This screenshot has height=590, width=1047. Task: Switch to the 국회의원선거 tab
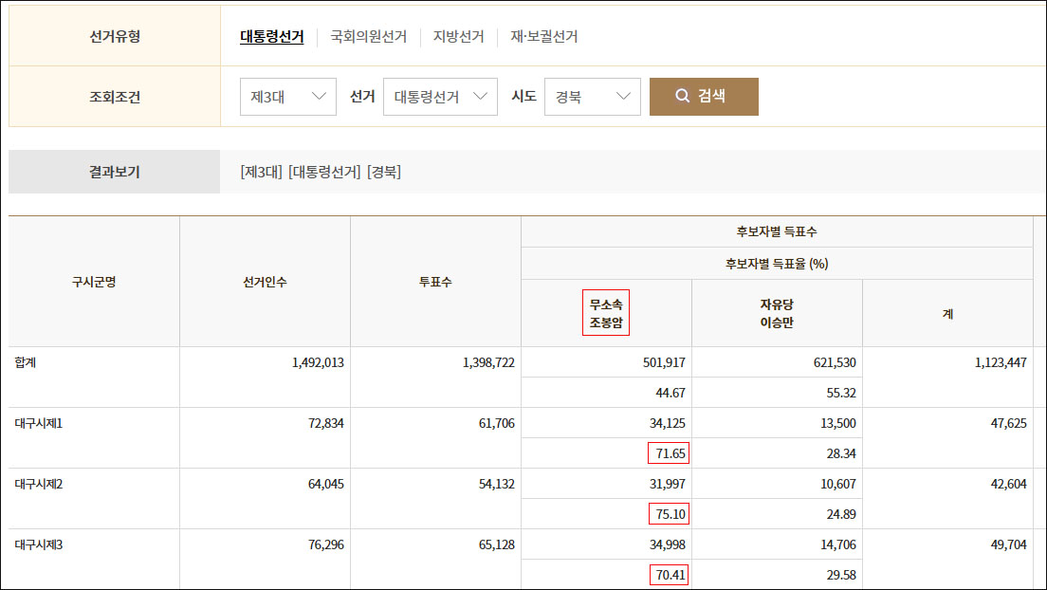click(368, 37)
